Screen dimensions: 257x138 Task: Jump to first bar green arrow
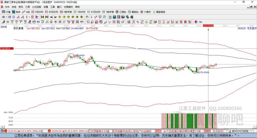[42, 17]
